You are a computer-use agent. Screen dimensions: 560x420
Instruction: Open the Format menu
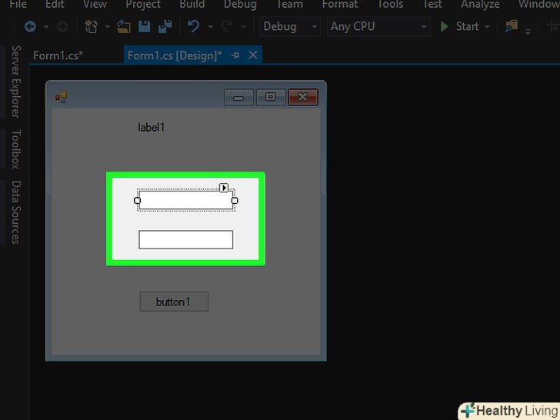340,4
